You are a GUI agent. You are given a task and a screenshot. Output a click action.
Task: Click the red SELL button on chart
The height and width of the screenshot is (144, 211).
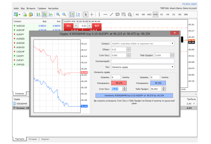pyautogui.click(x=69, y=26)
